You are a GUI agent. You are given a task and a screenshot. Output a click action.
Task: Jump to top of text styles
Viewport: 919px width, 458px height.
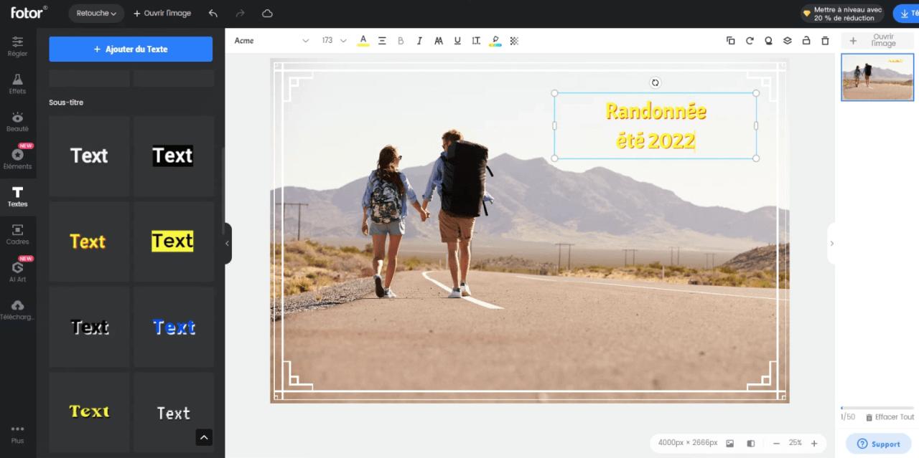coord(204,437)
